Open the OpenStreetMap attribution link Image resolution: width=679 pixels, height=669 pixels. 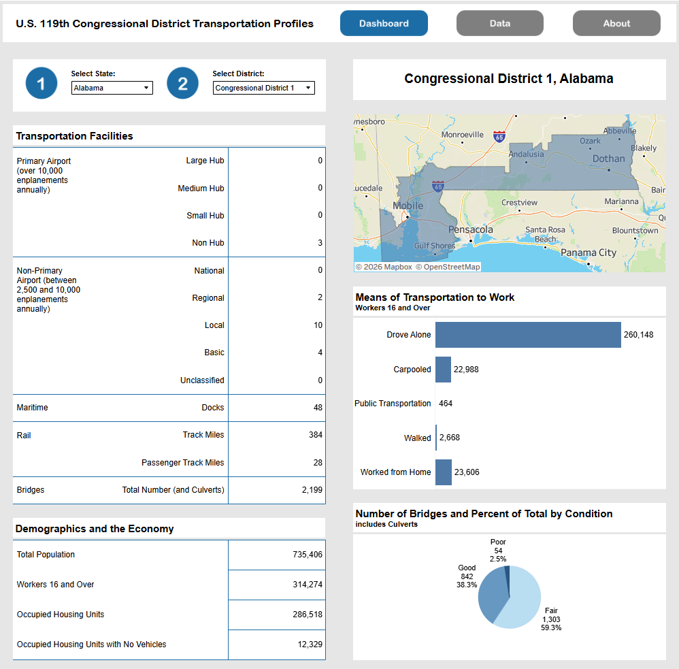(x=448, y=267)
